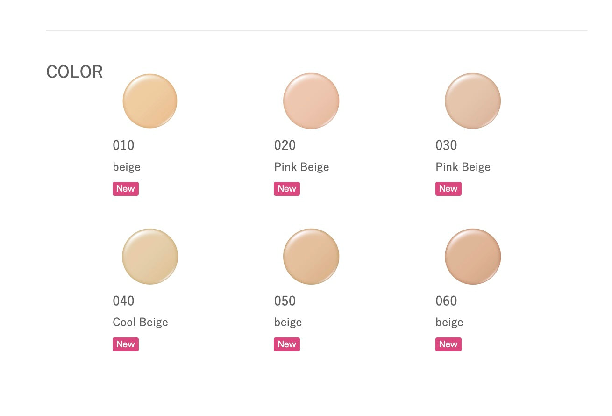The width and height of the screenshot is (612, 416).
Task: Click the shade number 020 text
Action: [x=285, y=145]
